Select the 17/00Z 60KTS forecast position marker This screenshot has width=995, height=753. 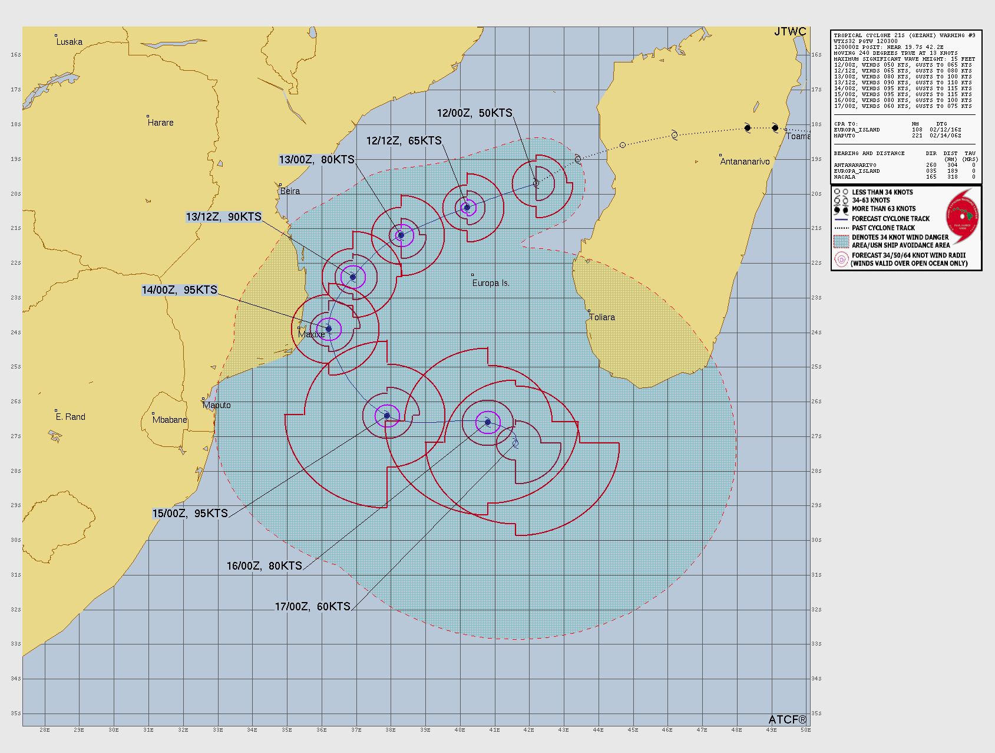tap(515, 443)
